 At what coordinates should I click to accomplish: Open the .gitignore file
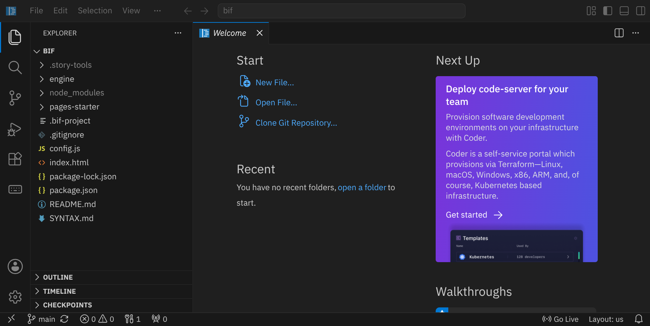coord(112,135)
